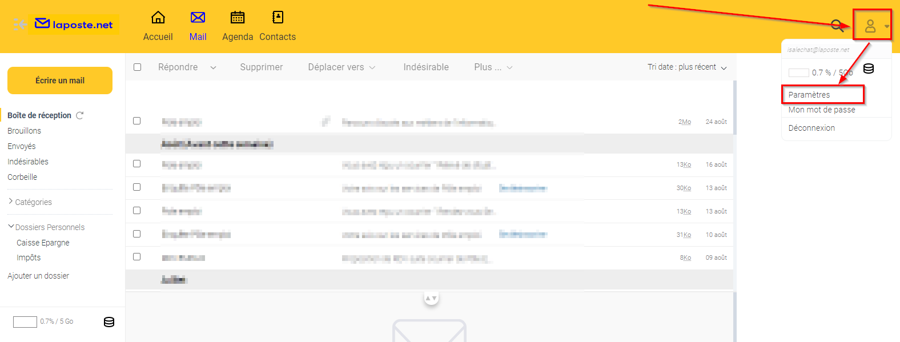The width and height of the screenshot is (900, 342).
Task: Click the preview pane resize handle arrows
Action: (431, 298)
